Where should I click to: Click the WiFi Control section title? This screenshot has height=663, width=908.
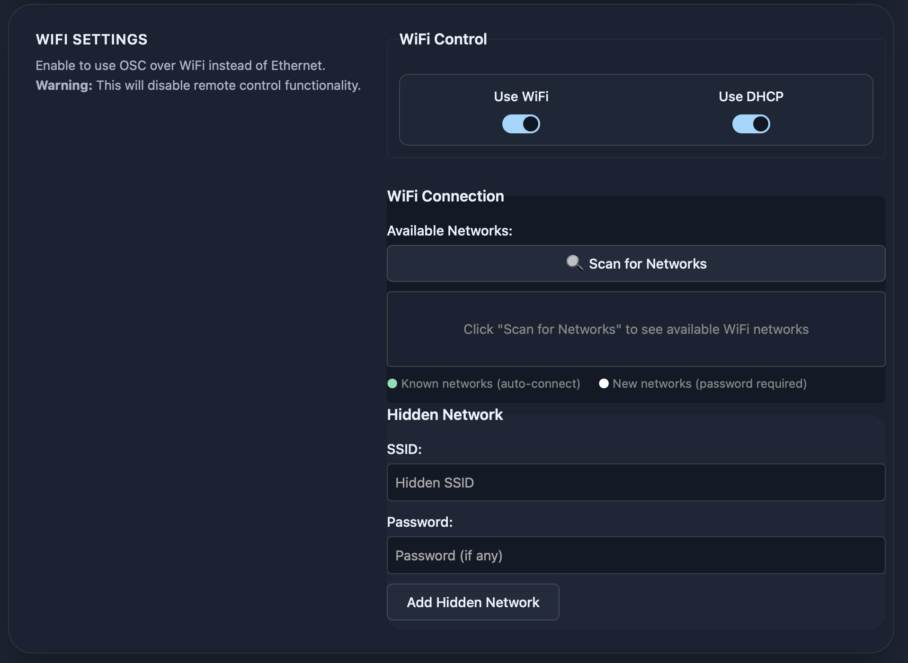443,39
